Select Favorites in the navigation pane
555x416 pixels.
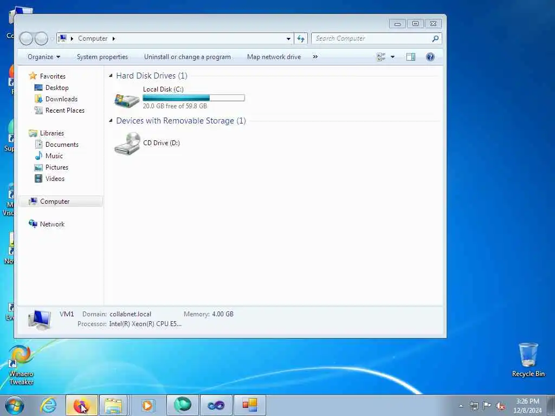click(x=53, y=76)
